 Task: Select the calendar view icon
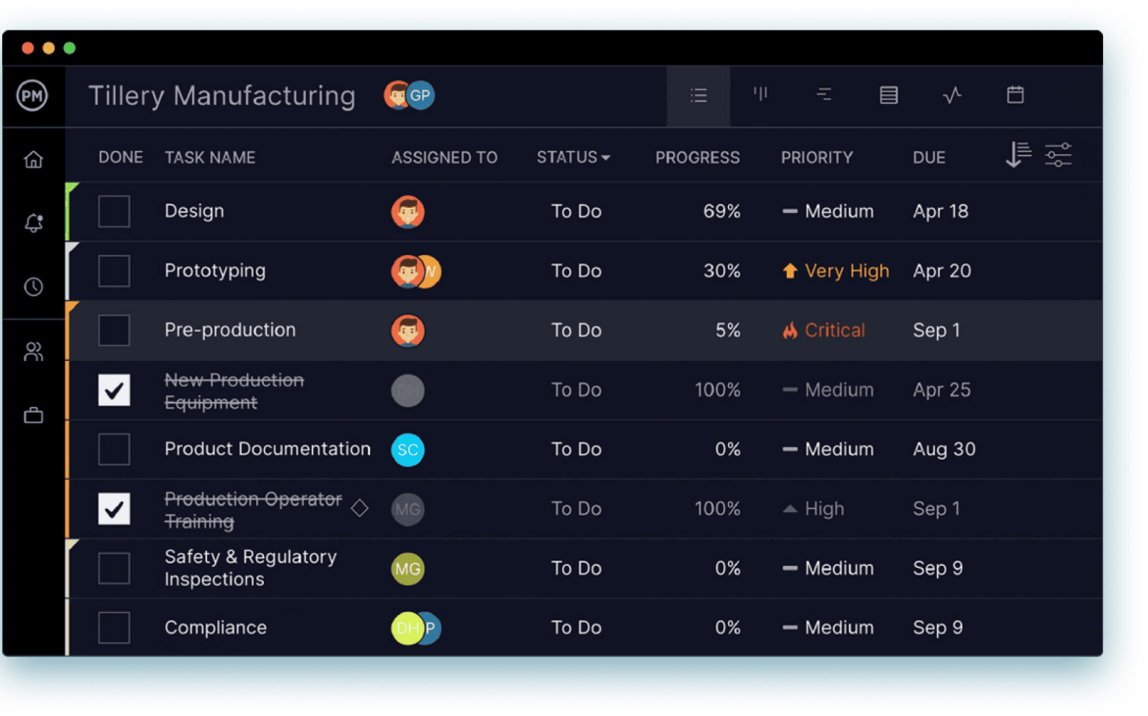(x=1016, y=95)
